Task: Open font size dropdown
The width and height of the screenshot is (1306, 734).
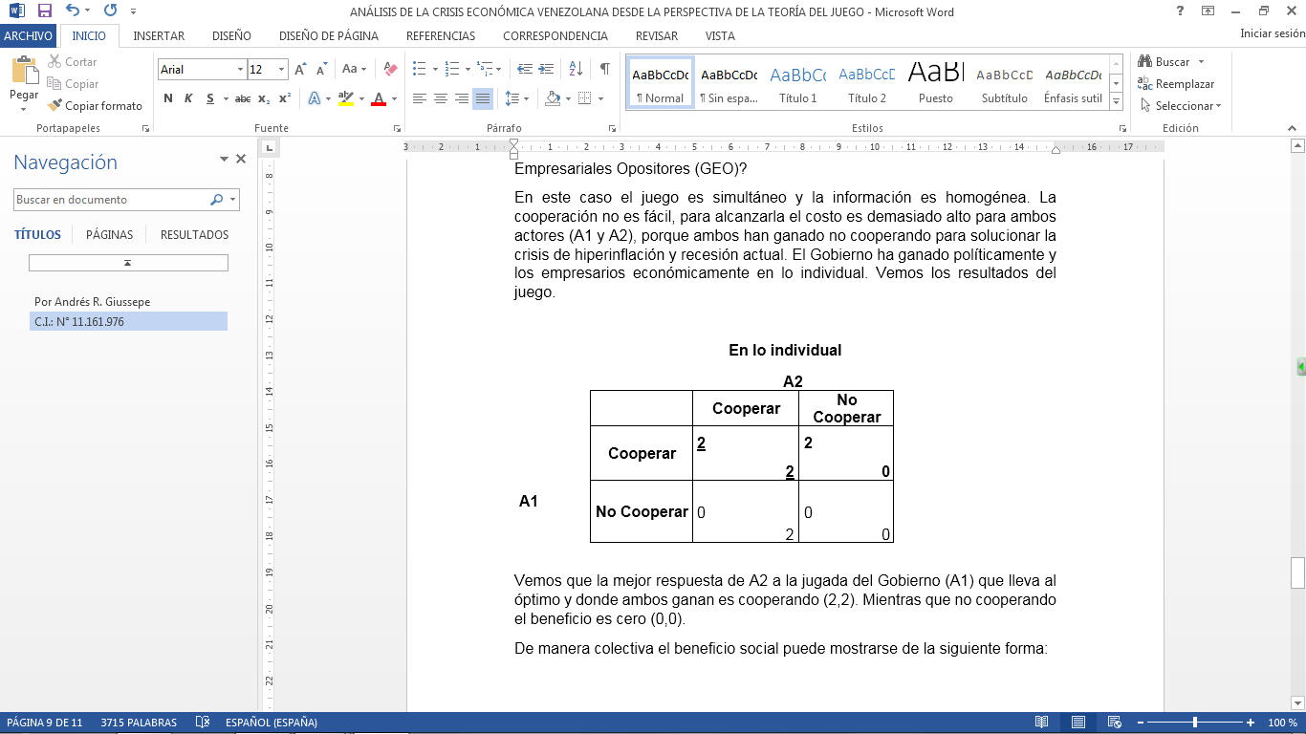Action: (x=281, y=70)
